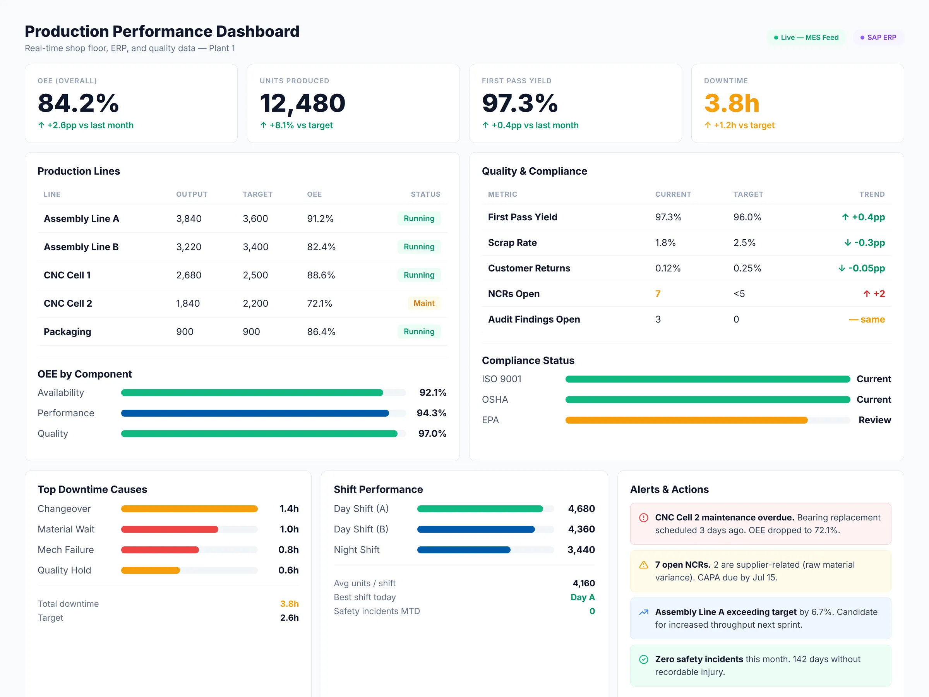Toggle the Running status badge for Assembly Line A
The width and height of the screenshot is (929, 697).
point(419,218)
